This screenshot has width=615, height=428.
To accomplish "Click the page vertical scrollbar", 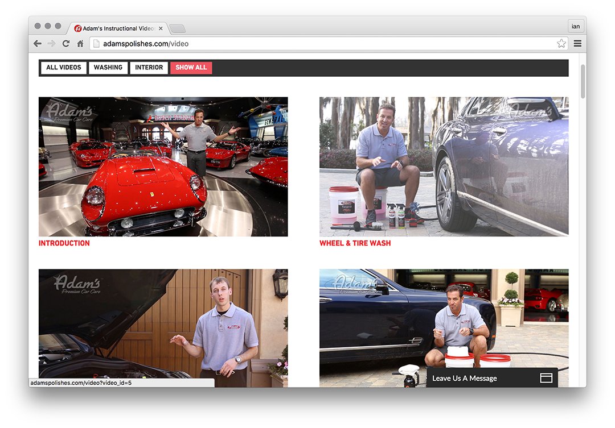I will tap(583, 82).
